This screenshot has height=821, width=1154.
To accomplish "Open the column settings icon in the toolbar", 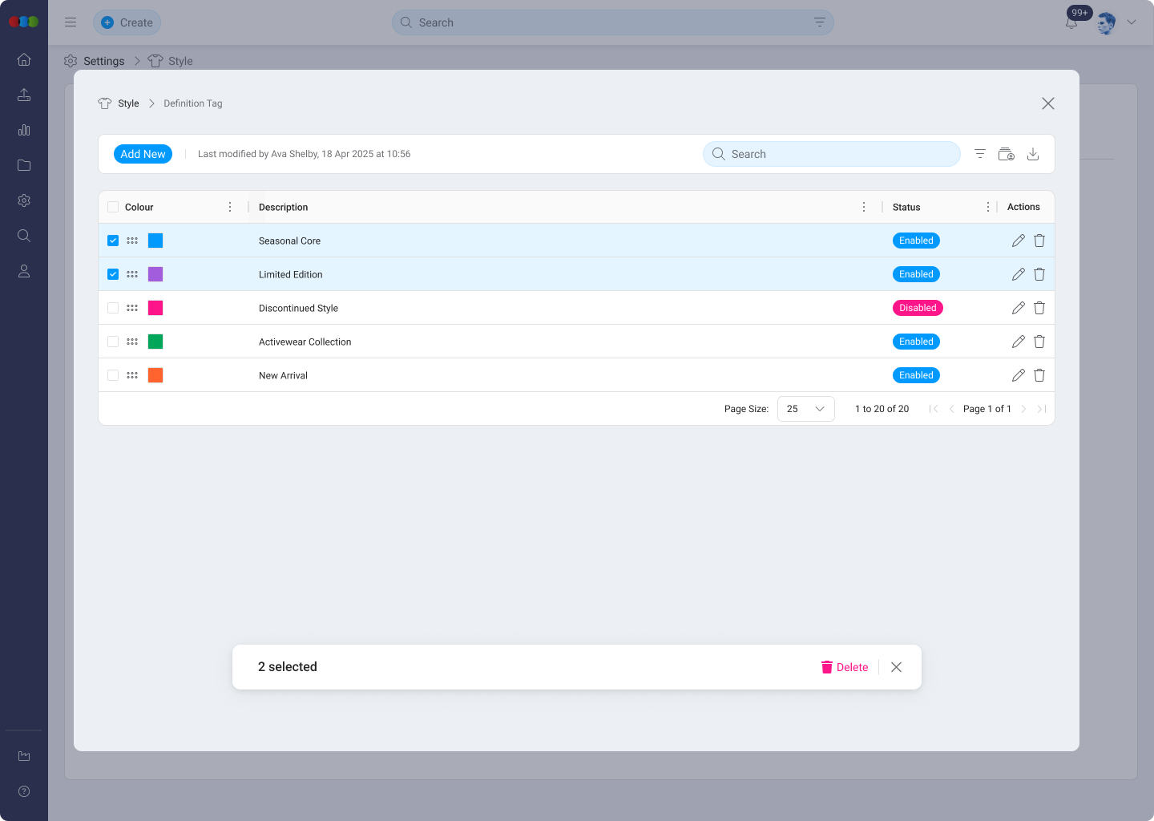I will point(1006,154).
